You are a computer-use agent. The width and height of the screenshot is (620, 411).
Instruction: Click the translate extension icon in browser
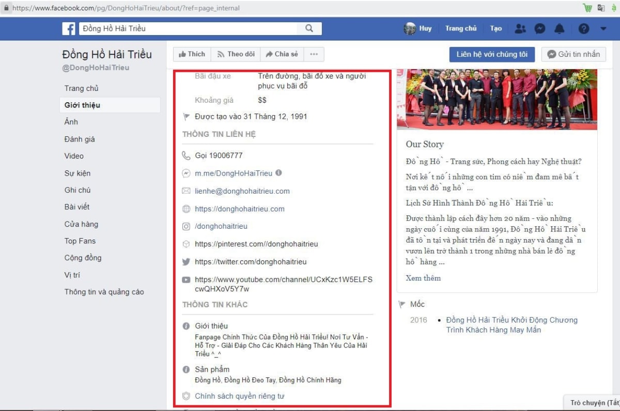click(601, 8)
